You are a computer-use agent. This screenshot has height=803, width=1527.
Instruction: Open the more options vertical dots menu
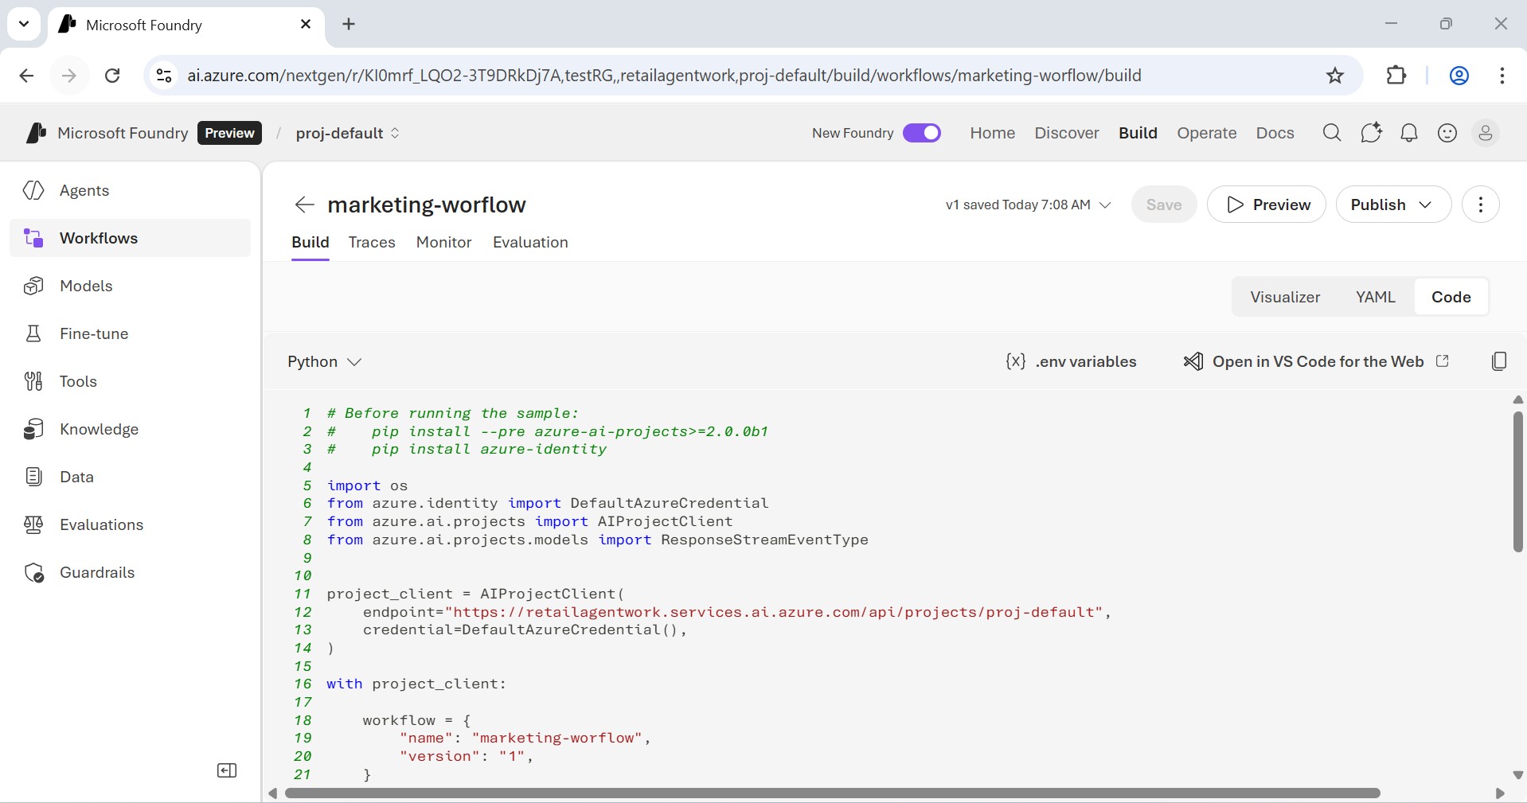click(x=1480, y=205)
